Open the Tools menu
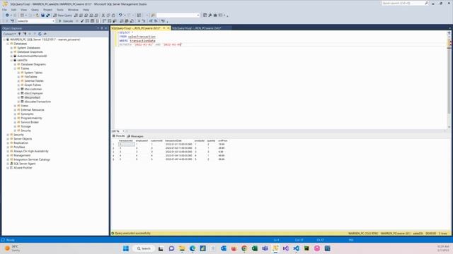This screenshot has width=453, height=254. pos(60,10)
